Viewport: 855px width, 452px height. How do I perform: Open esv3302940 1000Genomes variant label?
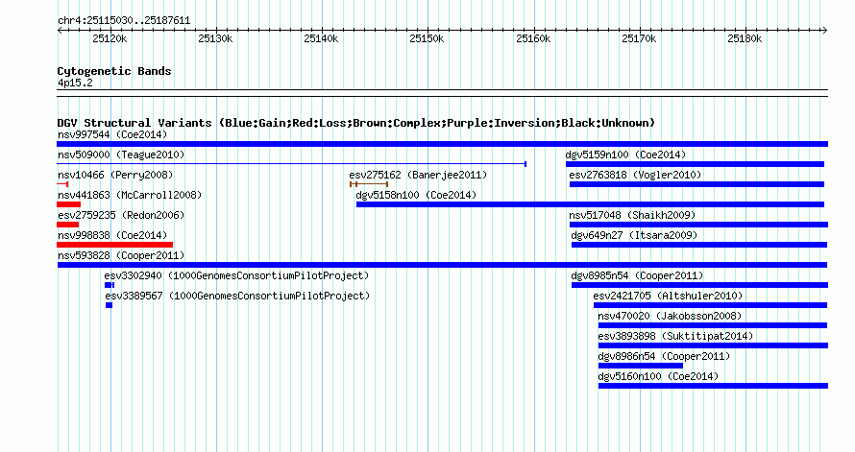coord(236,275)
